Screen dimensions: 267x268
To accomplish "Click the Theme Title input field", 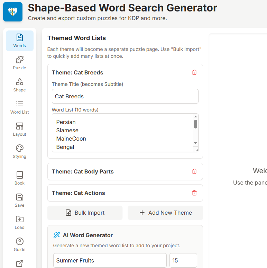I will pos(125,96).
